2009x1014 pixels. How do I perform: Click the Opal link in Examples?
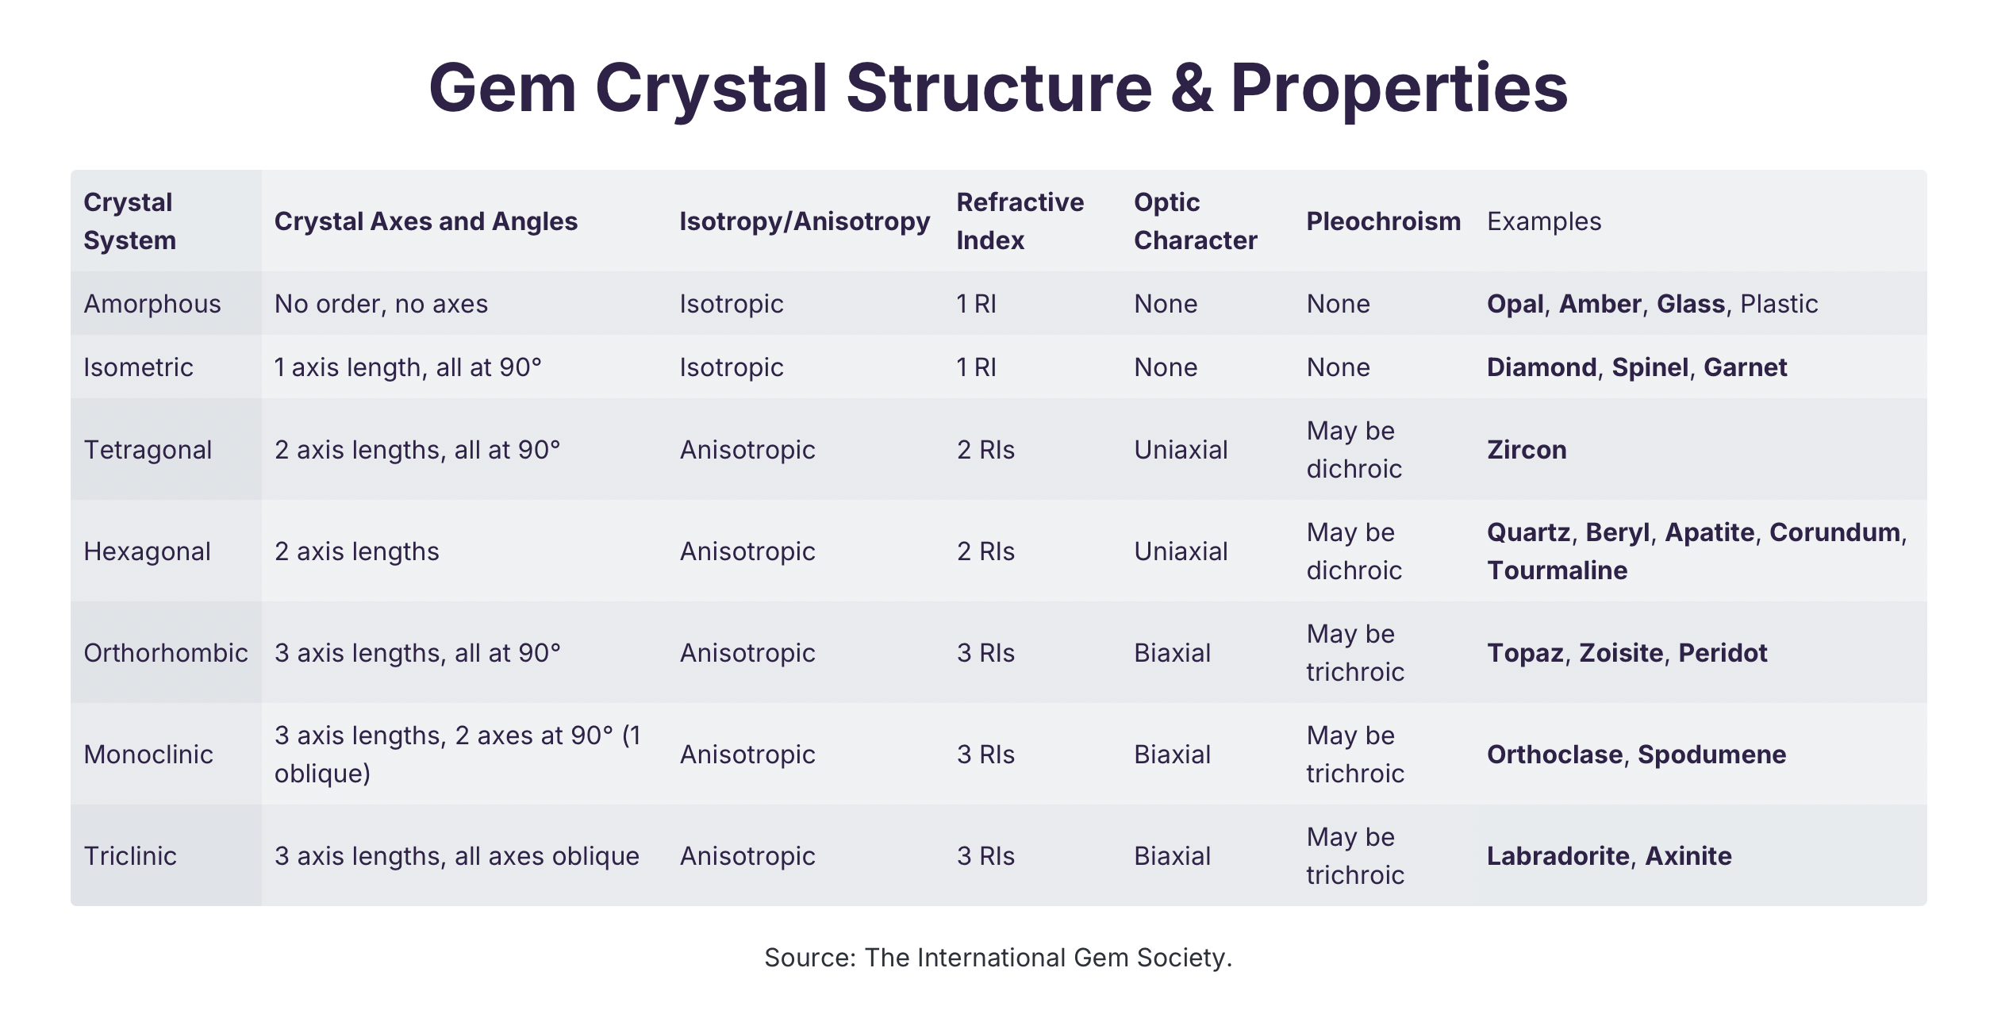click(1514, 304)
